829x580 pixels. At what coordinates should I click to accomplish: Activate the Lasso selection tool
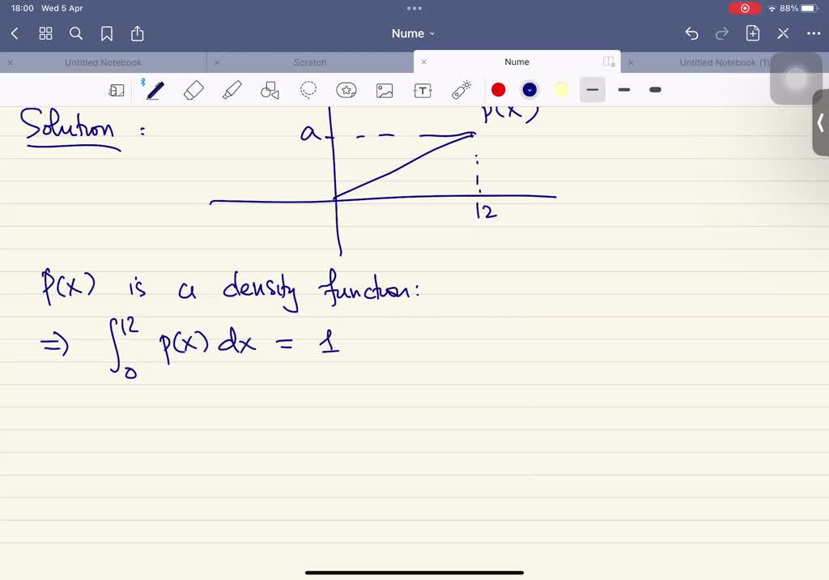pos(308,90)
